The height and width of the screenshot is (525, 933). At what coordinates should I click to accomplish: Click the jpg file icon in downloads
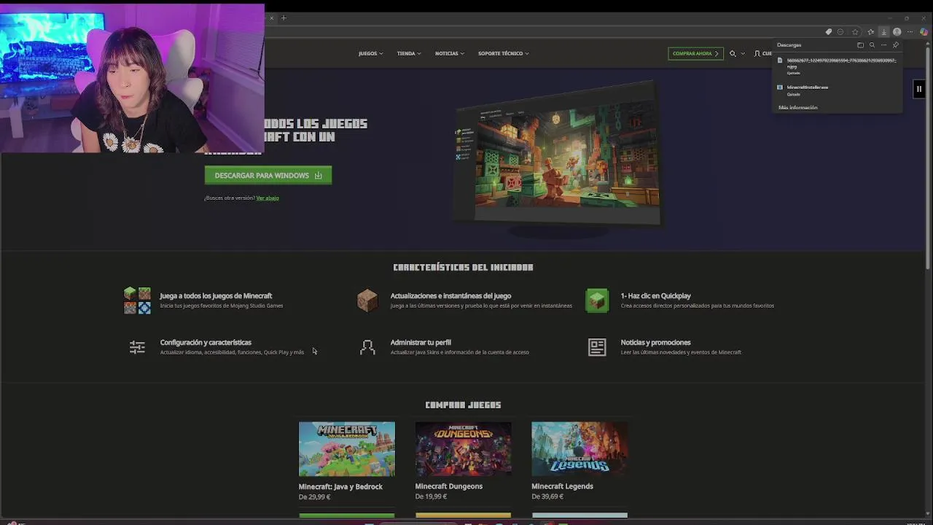780,61
